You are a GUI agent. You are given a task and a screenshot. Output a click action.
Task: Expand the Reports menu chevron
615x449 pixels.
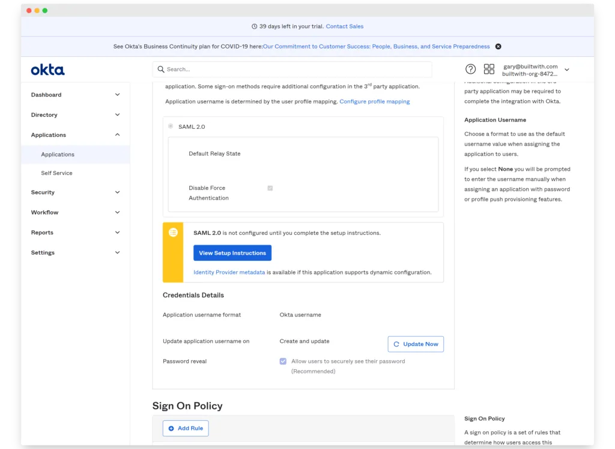117,233
